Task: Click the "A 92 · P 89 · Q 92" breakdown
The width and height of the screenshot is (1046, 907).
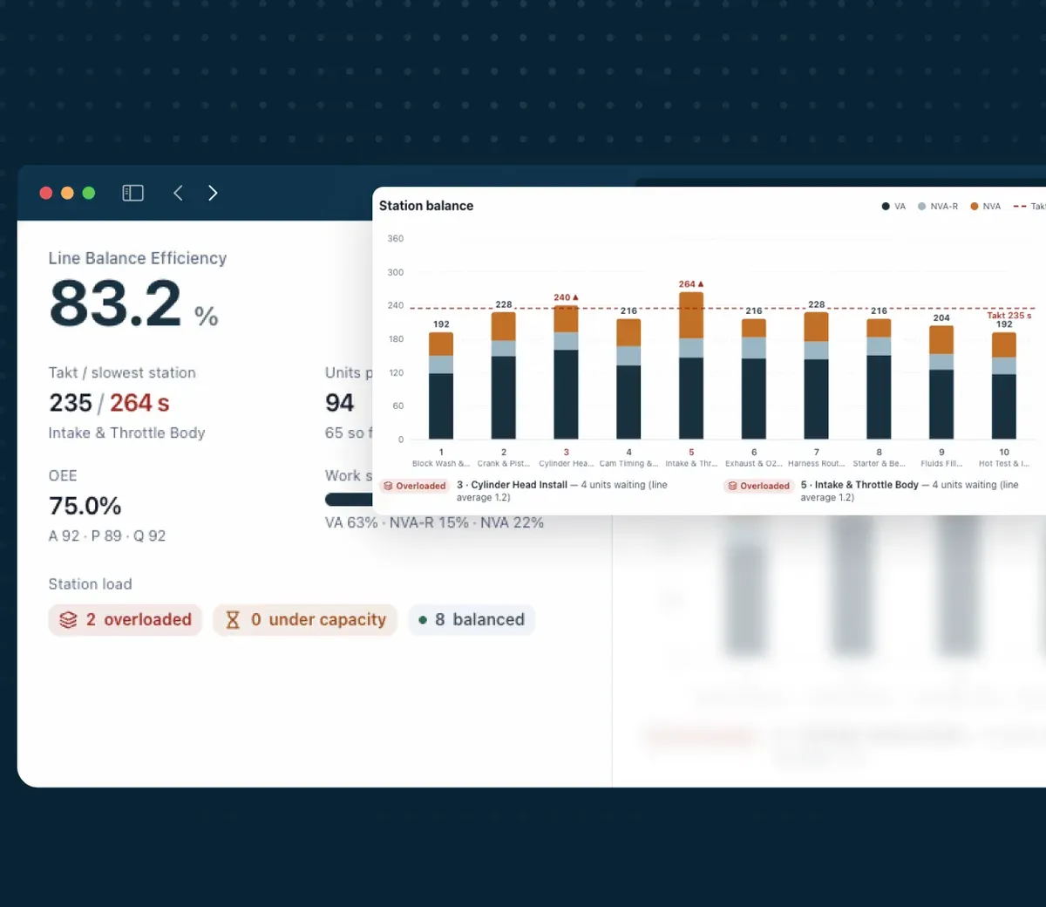Action: (107, 536)
